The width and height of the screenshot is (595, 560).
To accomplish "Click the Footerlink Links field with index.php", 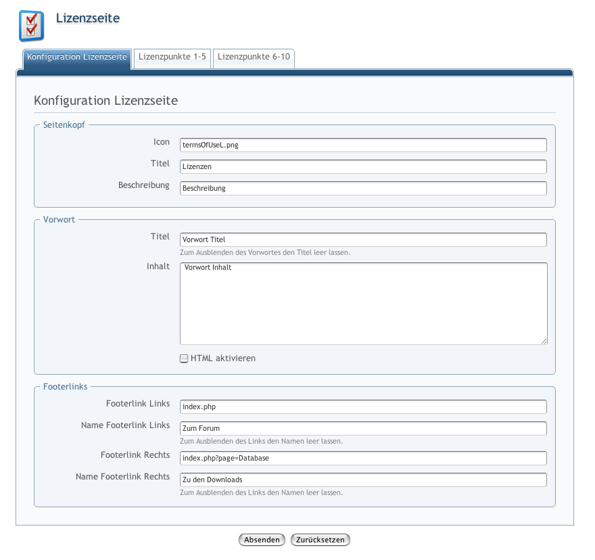I will coord(362,406).
